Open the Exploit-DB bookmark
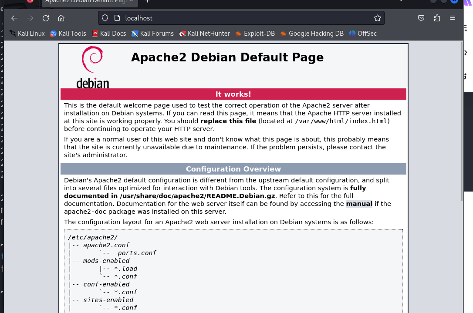 coord(255,34)
